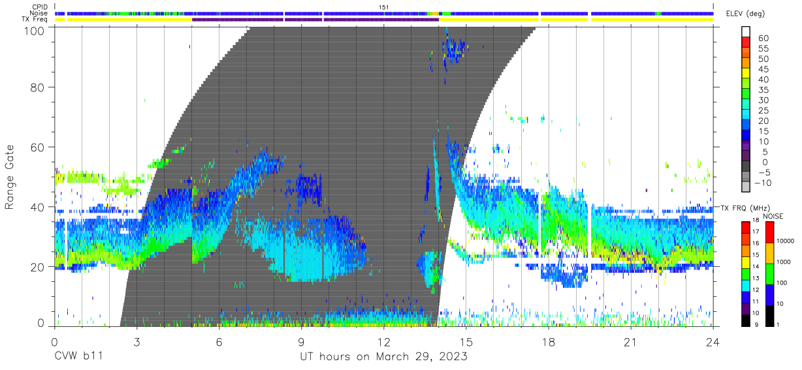Click the y-axis tick label "100"

[35, 31]
